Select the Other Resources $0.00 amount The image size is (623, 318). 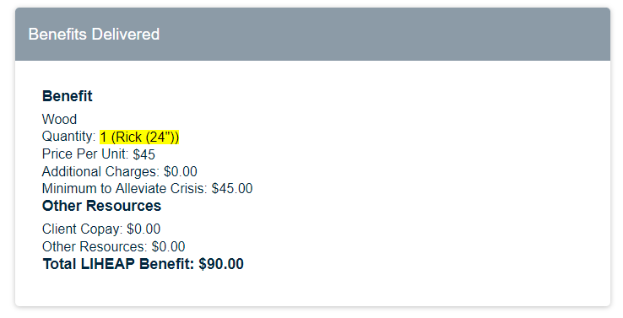(169, 246)
